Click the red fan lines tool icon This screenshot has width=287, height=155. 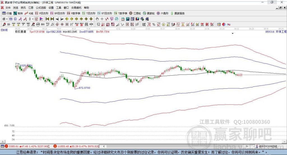click(103, 25)
